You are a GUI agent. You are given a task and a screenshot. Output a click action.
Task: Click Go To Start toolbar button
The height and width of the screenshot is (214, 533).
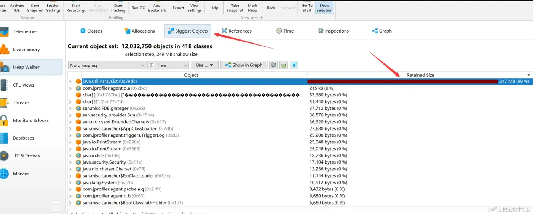[x=307, y=8]
